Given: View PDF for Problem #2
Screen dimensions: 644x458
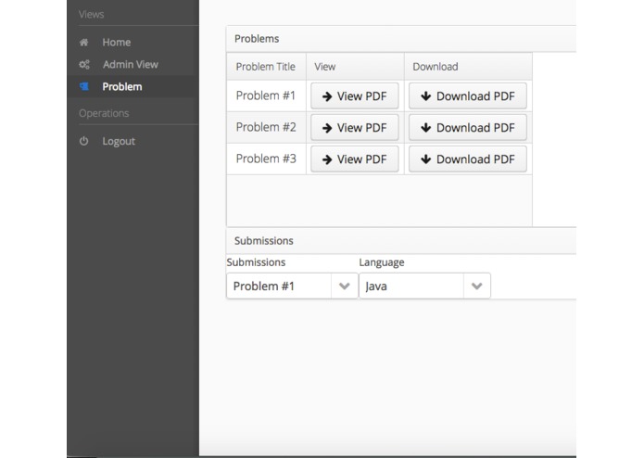Looking at the screenshot, I should (x=355, y=128).
